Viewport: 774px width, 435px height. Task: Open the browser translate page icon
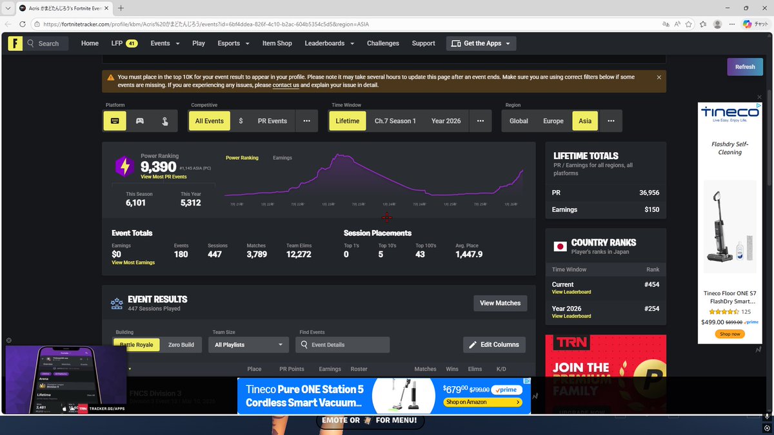[666, 24]
